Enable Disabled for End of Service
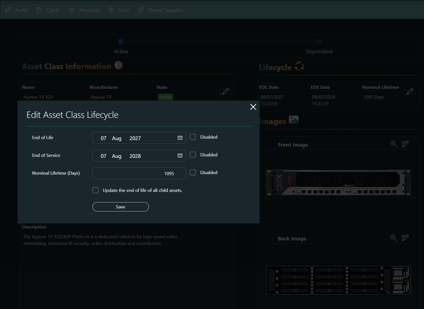Viewport: 424px width, 309px height. coord(192,155)
